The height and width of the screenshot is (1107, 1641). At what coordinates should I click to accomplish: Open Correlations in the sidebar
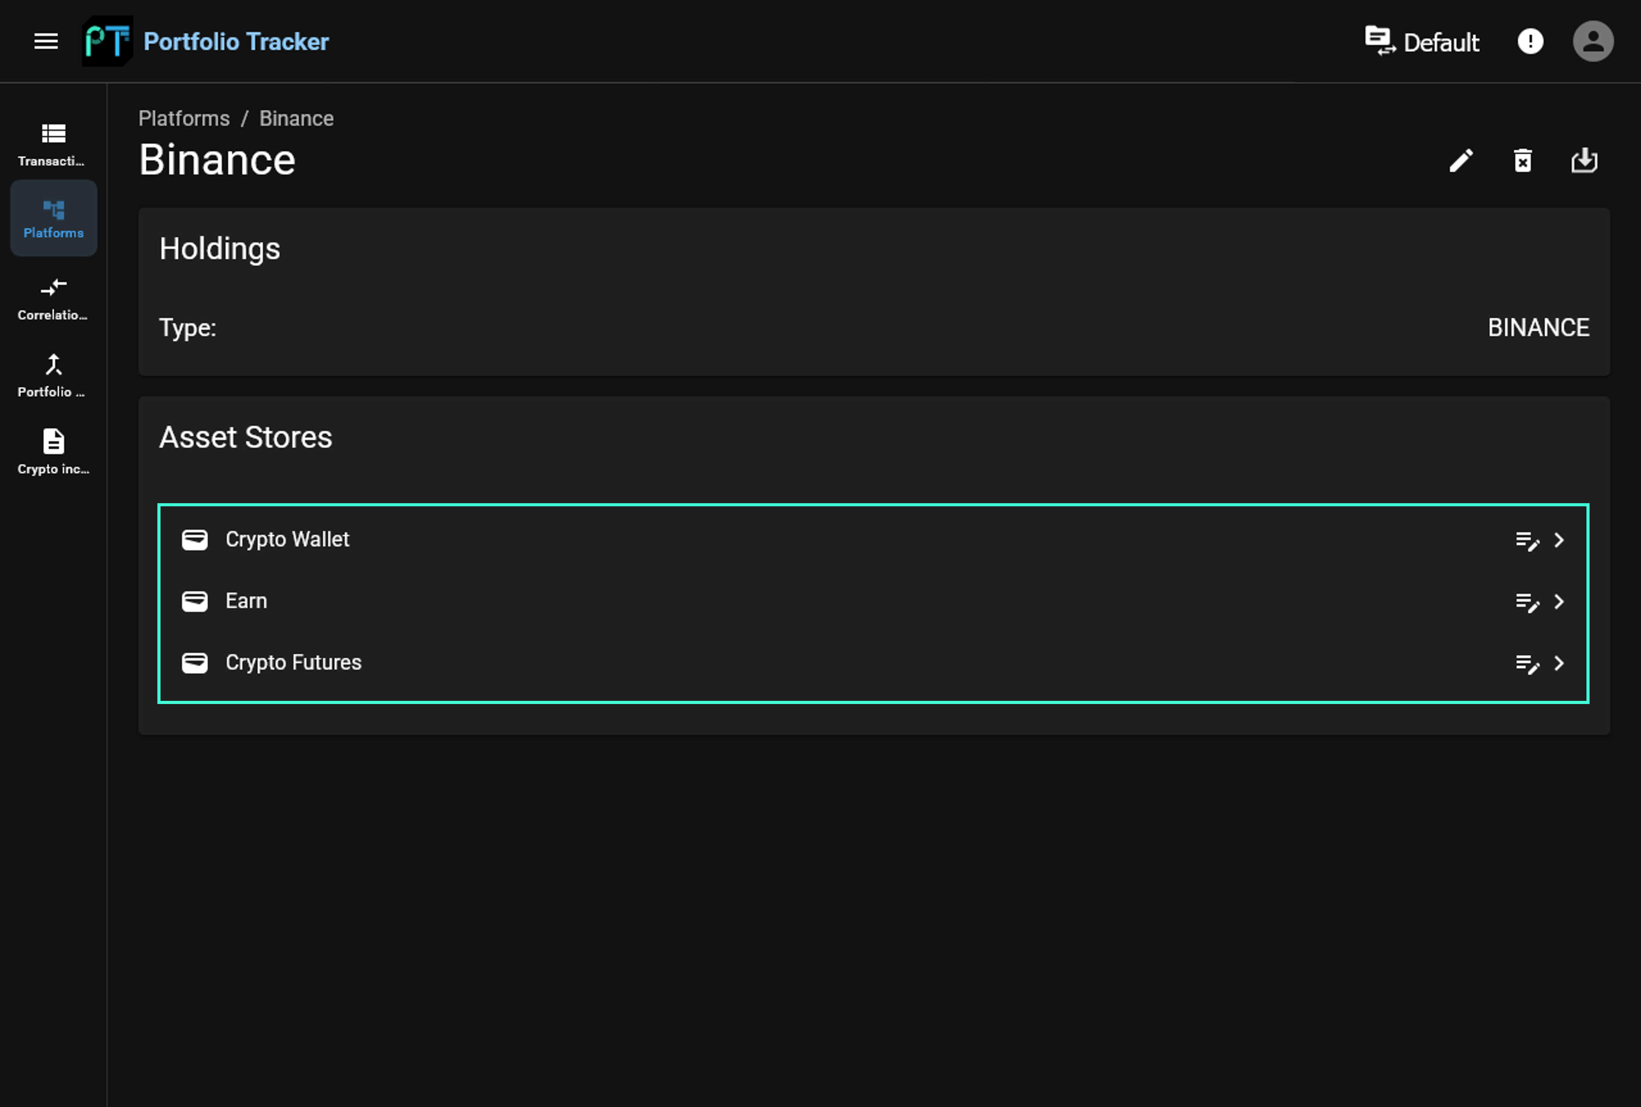point(54,299)
